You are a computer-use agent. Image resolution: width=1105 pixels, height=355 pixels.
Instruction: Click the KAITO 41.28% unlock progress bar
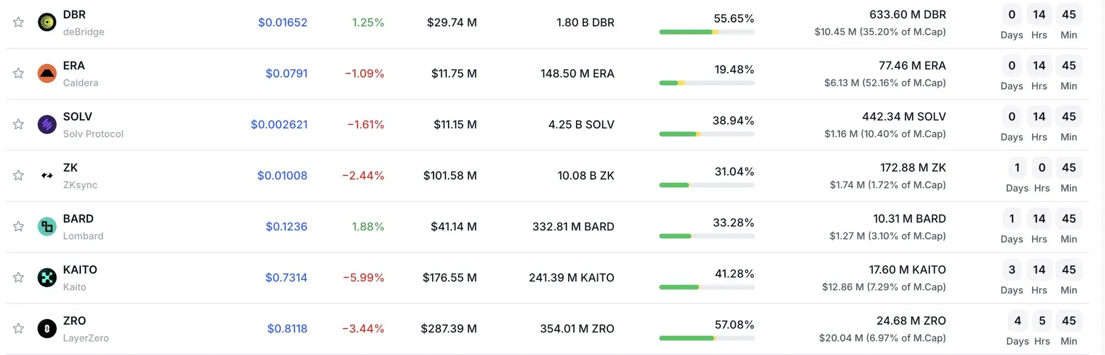[x=707, y=287]
